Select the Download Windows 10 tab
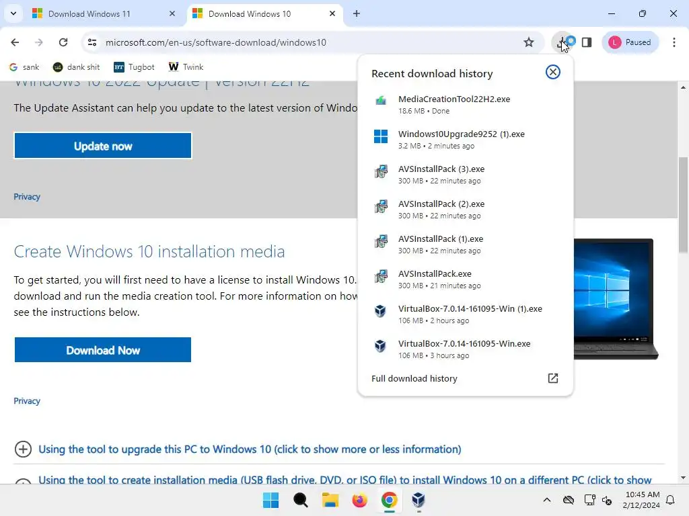Viewport: 689px width, 516px height. [x=250, y=13]
